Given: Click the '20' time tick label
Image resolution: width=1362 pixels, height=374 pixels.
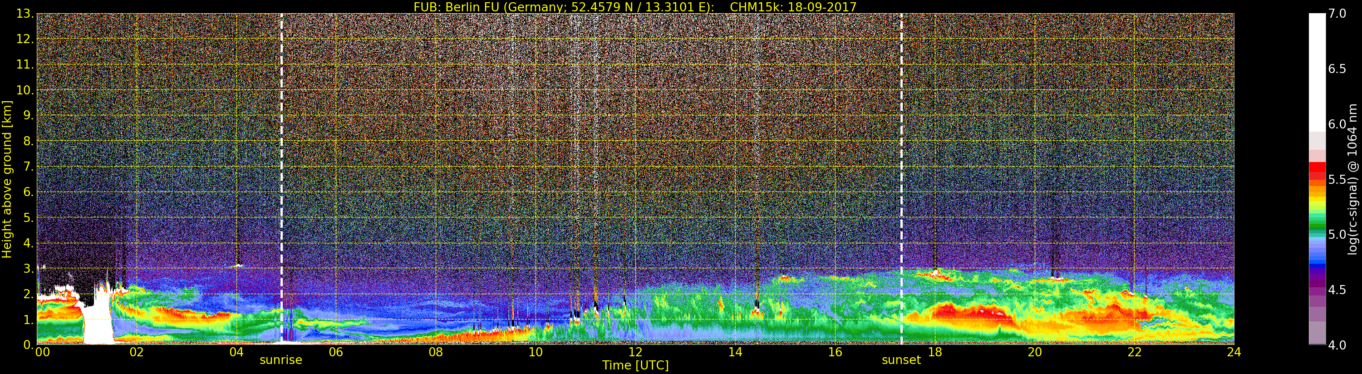Looking at the screenshot, I should click(x=1034, y=352).
